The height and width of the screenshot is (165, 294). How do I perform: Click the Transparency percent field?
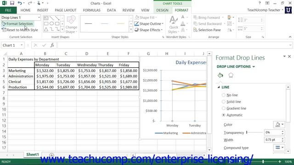(272, 132)
